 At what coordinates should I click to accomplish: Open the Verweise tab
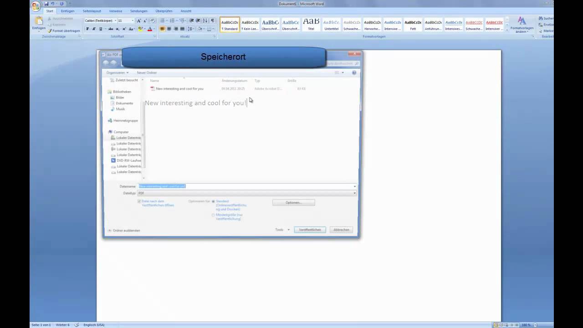(x=116, y=11)
